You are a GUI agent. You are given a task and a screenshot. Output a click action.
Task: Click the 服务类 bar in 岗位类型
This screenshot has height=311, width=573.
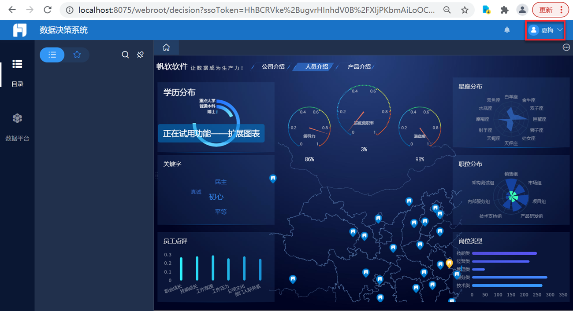point(510,277)
